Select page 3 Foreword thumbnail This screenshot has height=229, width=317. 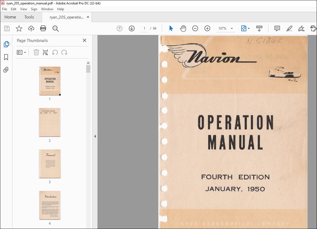click(x=50, y=164)
